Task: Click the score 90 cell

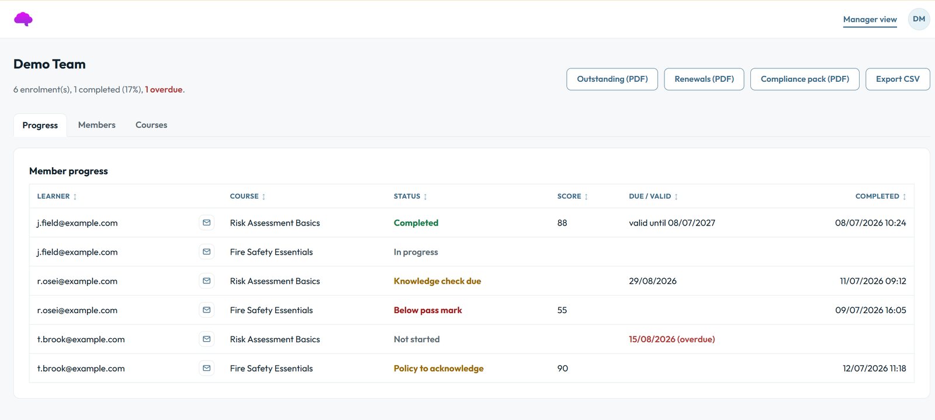Action: [x=563, y=369]
